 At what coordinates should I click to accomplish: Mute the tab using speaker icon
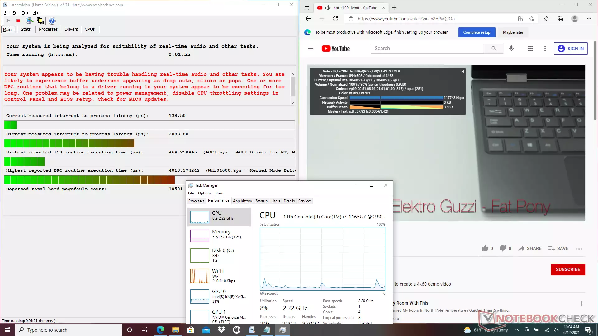tap(328, 8)
